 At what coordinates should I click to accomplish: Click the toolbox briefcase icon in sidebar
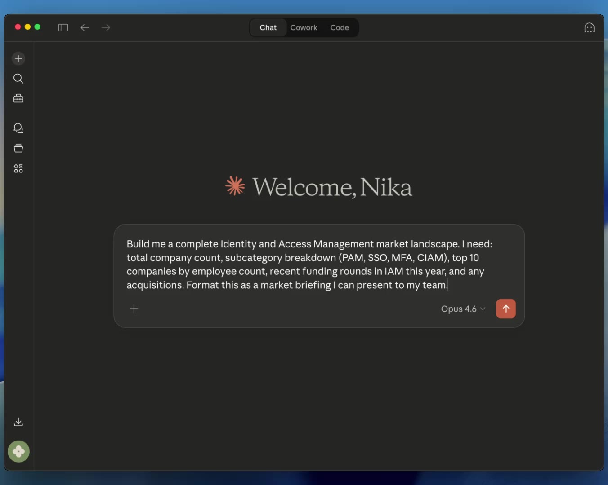point(18,98)
